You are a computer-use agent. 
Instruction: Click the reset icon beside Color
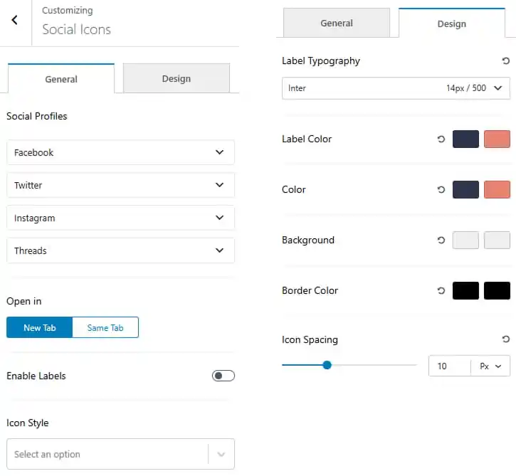441,190
